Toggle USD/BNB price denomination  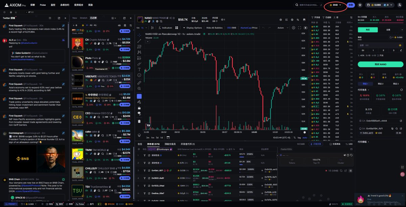point(232,28)
